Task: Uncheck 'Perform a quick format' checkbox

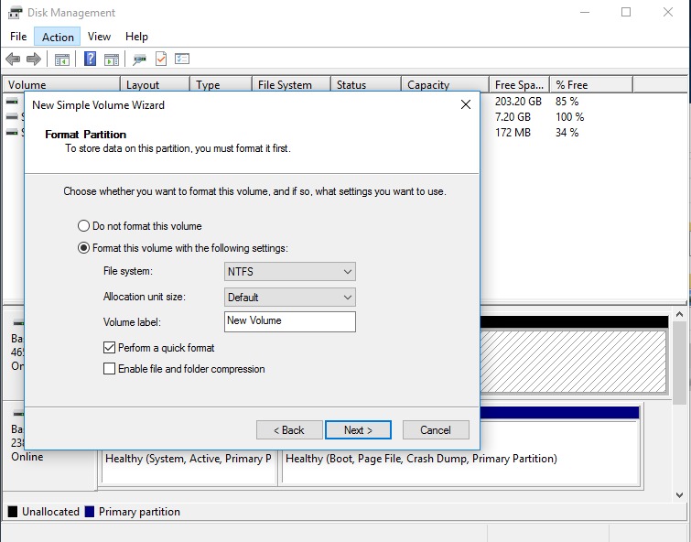Action: [x=110, y=348]
